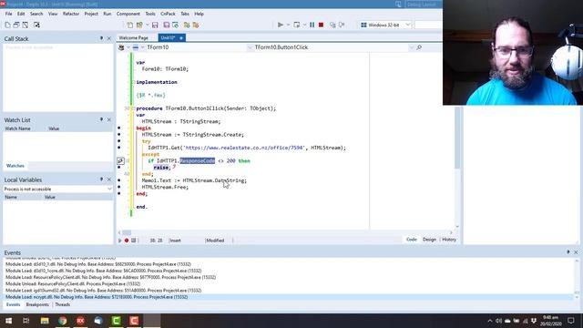Switch to the Design view tab
Viewport: 583px width, 328px height.
click(429, 240)
